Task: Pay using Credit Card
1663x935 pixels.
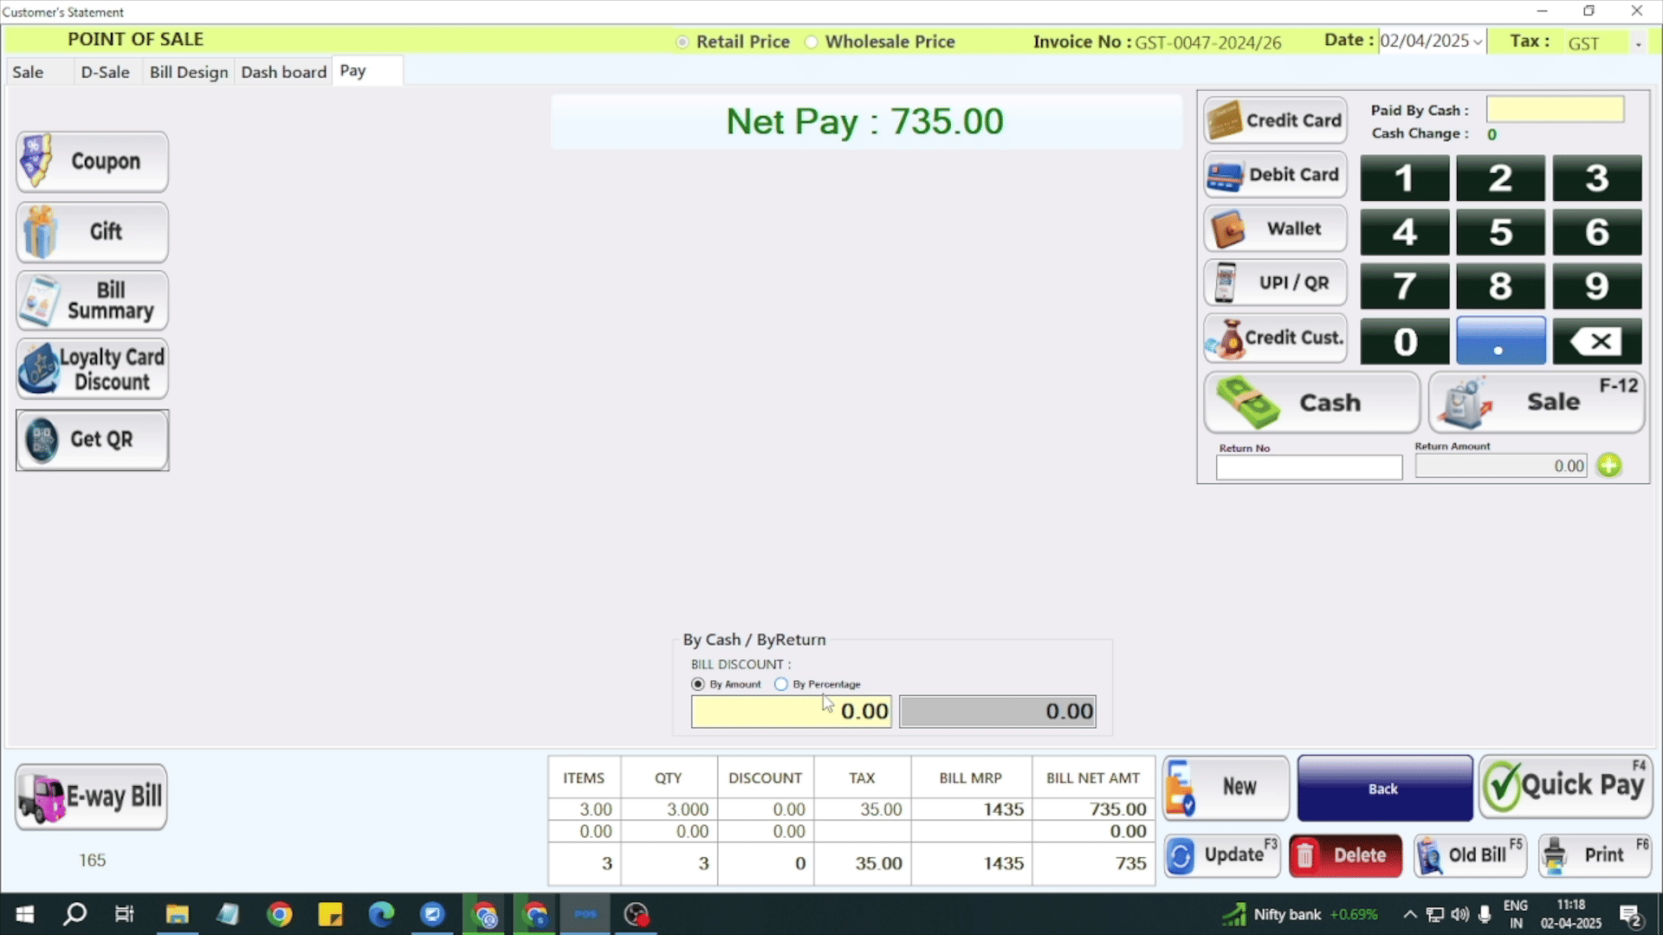Action: [x=1275, y=120]
